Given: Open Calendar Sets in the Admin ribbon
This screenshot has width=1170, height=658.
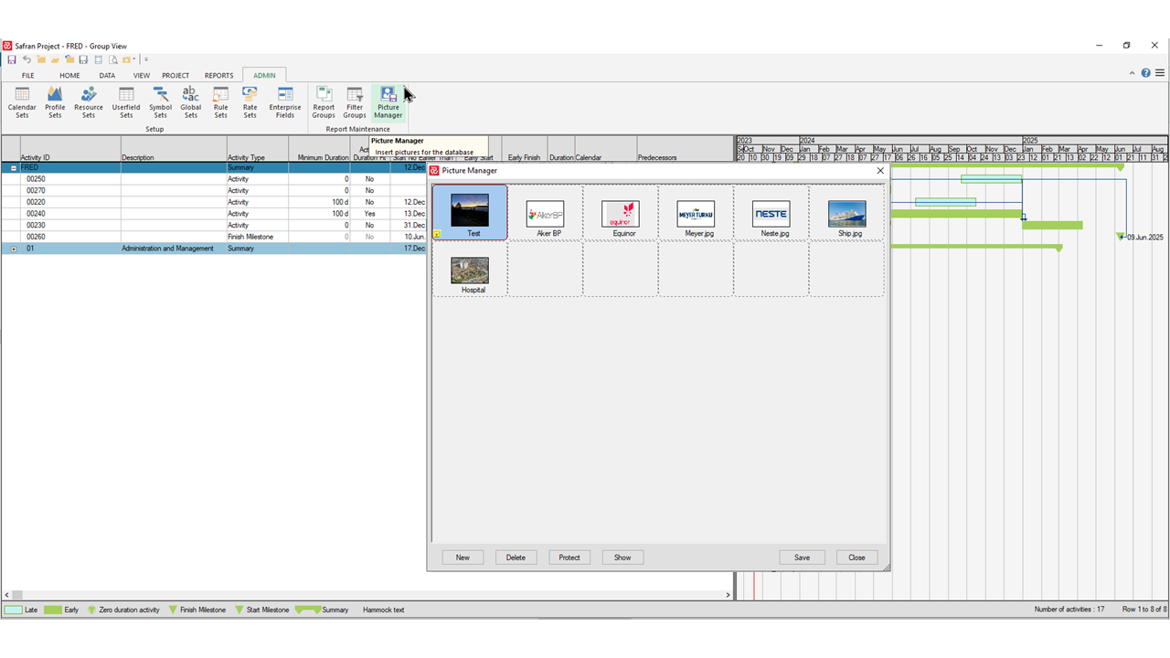Looking at the screenshot, I should click(x=22, y=102).
